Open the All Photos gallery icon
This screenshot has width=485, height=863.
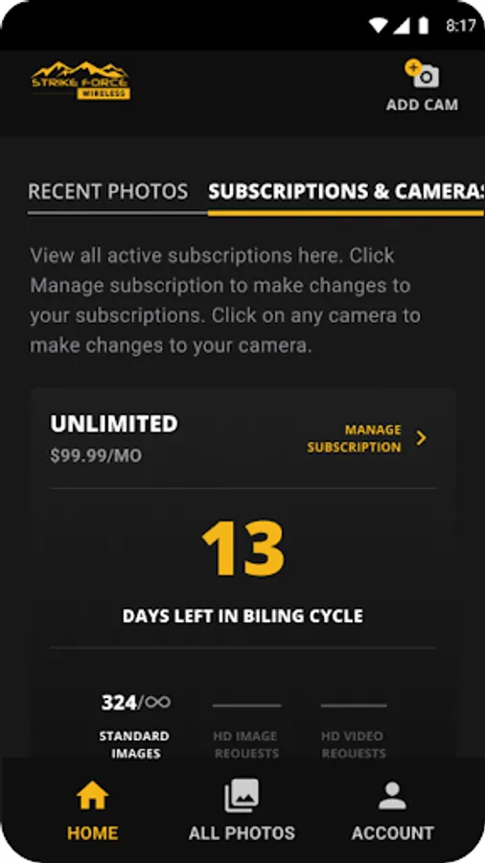click(242, 795)
